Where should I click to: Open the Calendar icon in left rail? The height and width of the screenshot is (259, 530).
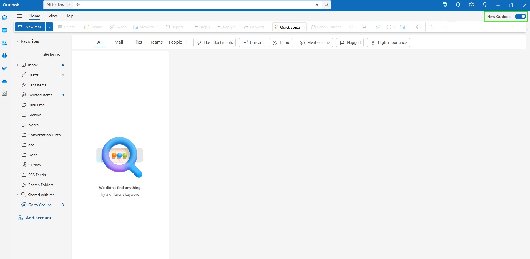4,30
